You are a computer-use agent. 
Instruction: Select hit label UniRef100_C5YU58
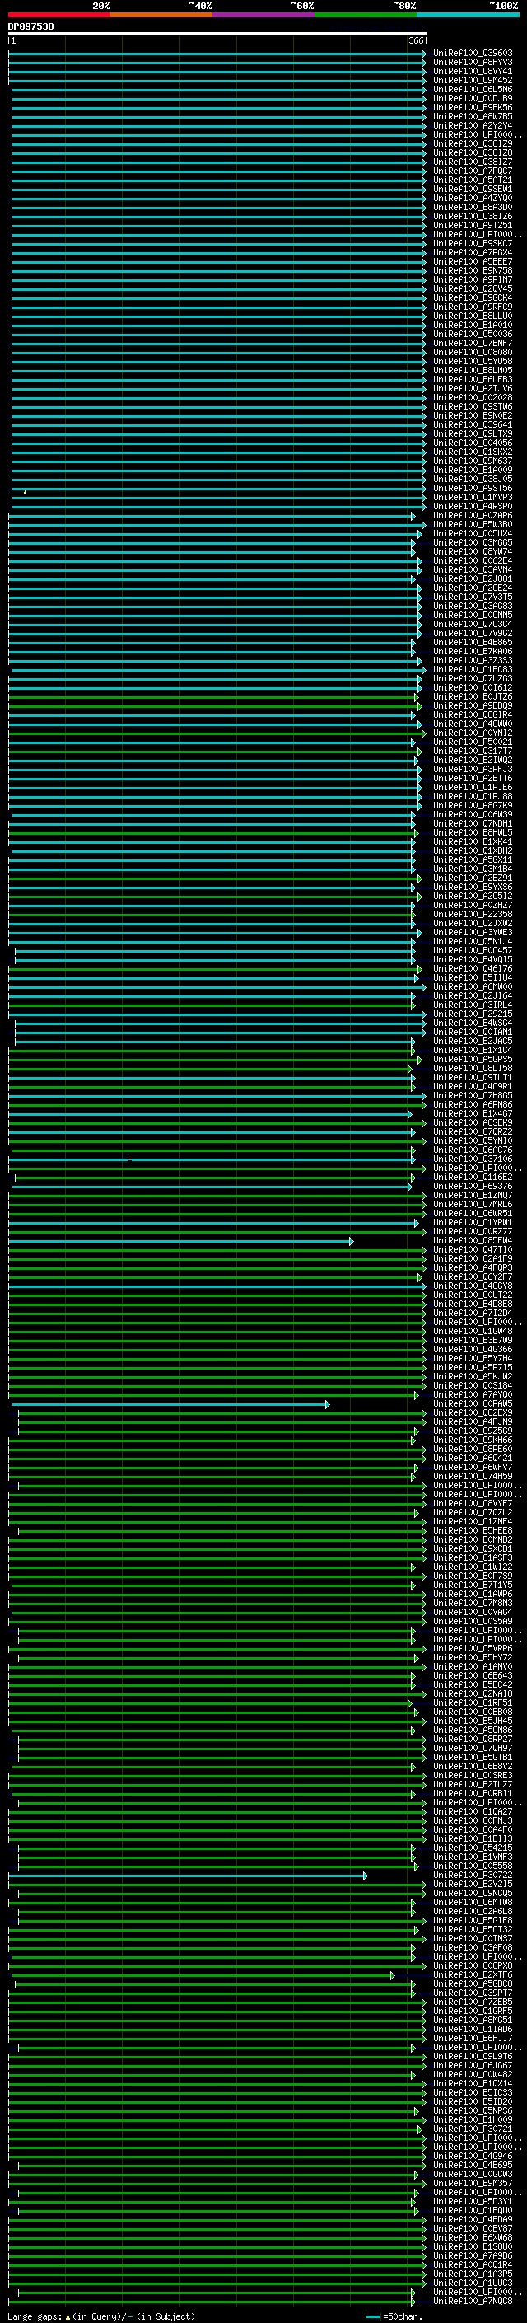[473, 362]
